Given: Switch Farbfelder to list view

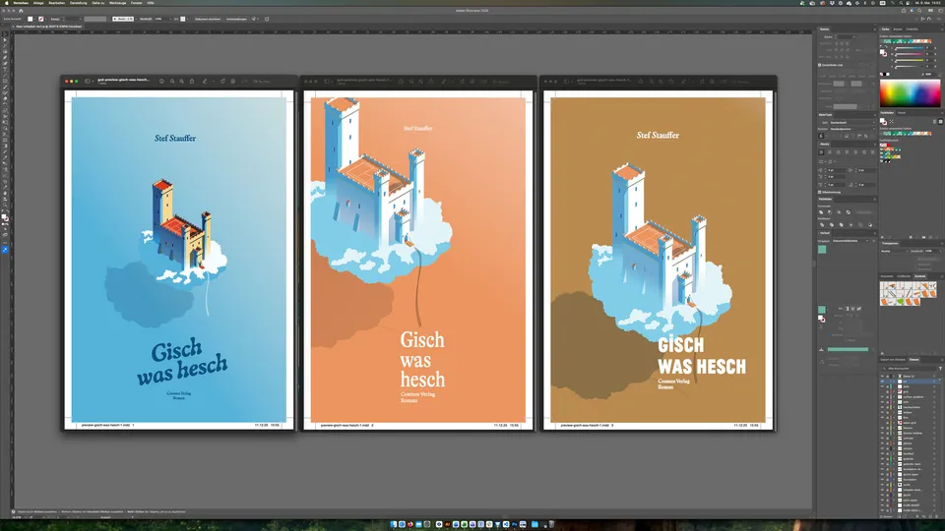Looking at the screenshot, I should point(935,121).
